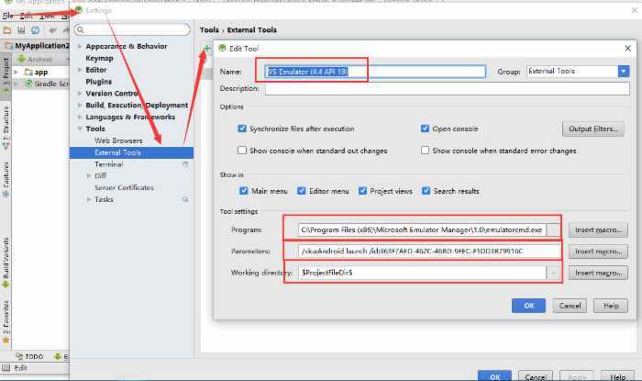Click the Save All toolbar icon

click(21, 30)
